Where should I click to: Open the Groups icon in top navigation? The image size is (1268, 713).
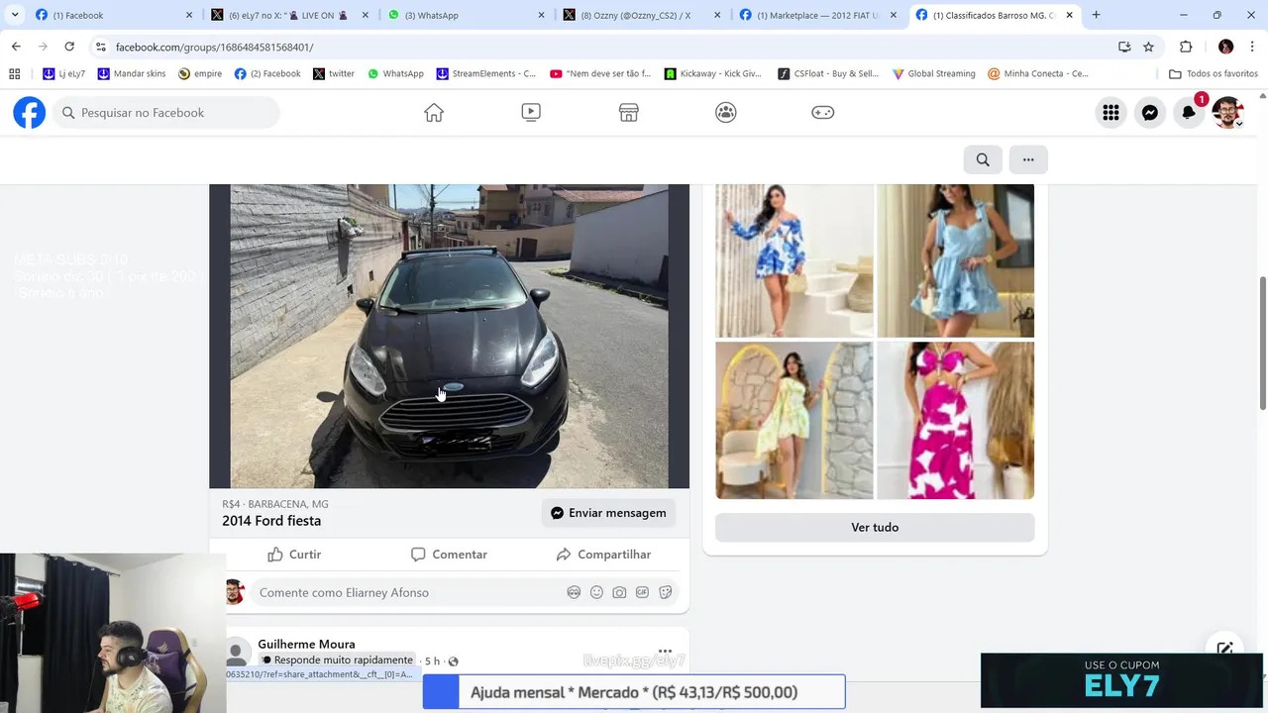coord(726,113)
